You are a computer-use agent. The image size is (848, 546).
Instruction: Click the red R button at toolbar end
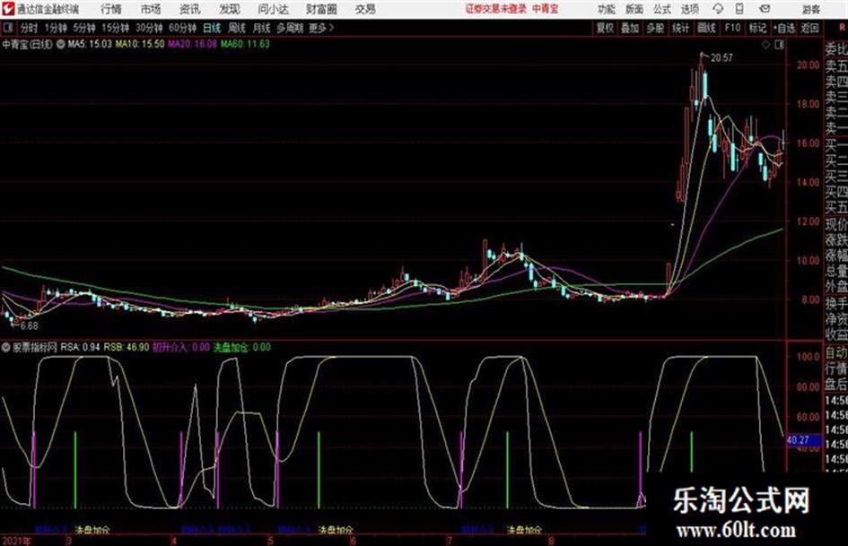[842, 28]
